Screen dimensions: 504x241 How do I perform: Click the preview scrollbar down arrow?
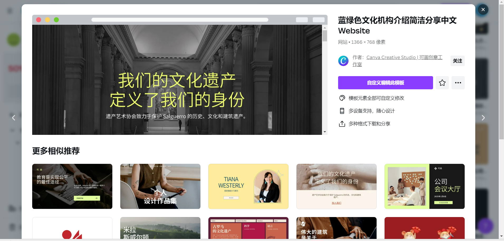click(x=325, y=132)
